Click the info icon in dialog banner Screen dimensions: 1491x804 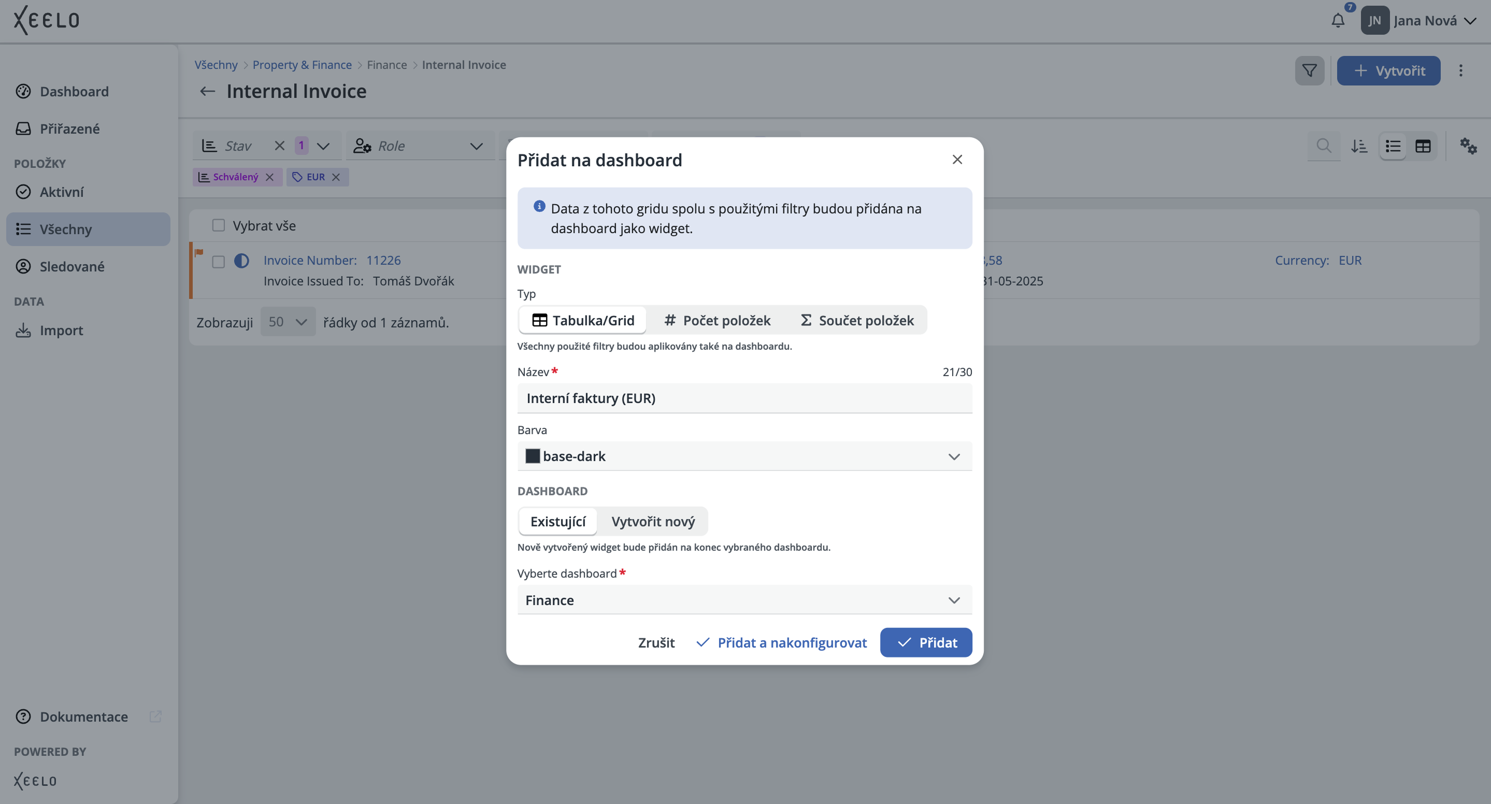pos(539,206)
